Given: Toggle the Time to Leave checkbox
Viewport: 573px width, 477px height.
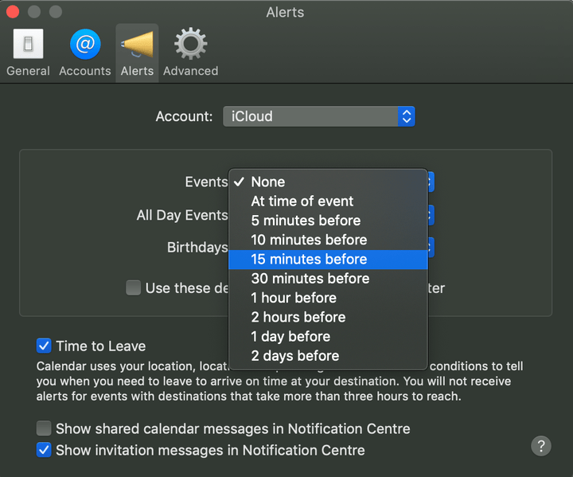Looking at the screenshot, I should [x=44, y=346].
